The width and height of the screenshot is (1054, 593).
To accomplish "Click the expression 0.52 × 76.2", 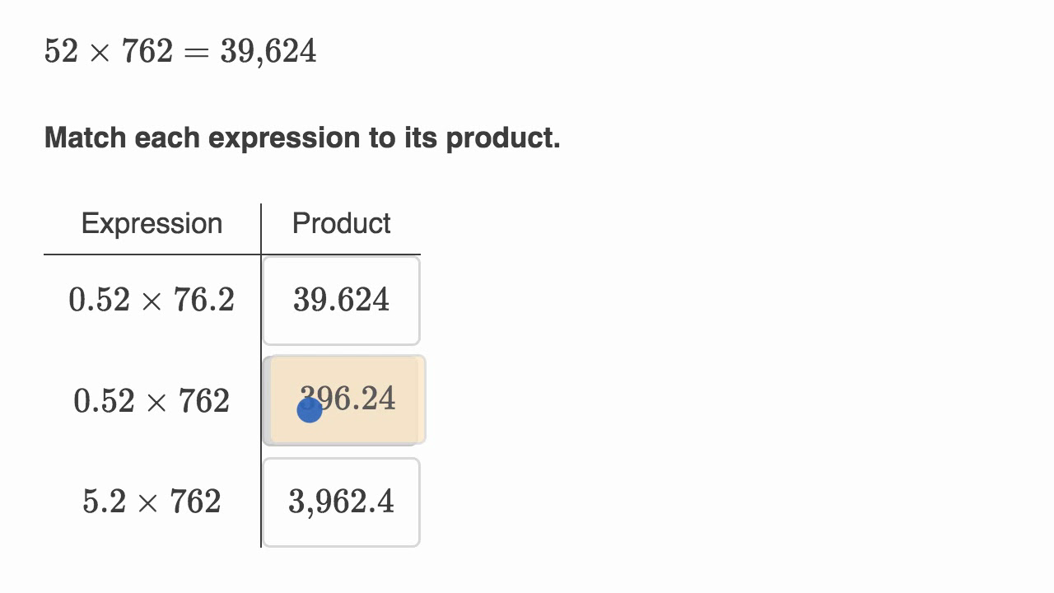I will pos(152,301).
